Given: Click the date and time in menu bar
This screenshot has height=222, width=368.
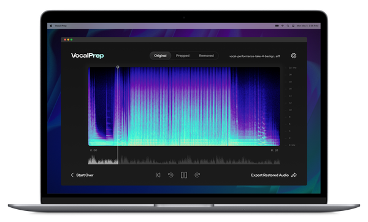Looking at the screenshot, I should point(307,26).
